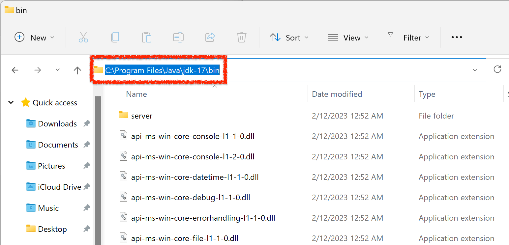Click the Copy icon in toolbar
This screenshot has height=245, width=509.
click(x=115, y=37)
